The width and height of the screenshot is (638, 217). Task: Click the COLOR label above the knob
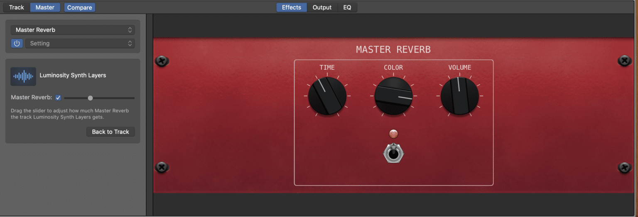coord(393,68)
